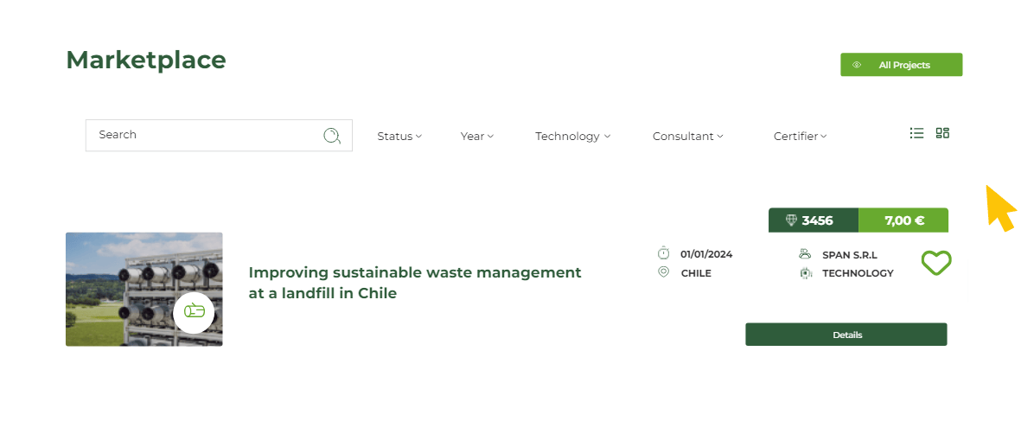
Task: Click the magnifier search icon
Action: tap(332, 136)
